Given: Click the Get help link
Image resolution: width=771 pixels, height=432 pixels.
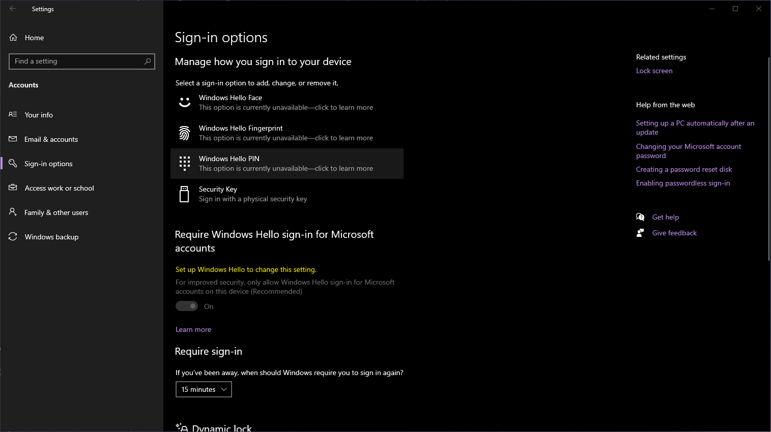Looking at the screenshot, I should click(x=666, y=217).
